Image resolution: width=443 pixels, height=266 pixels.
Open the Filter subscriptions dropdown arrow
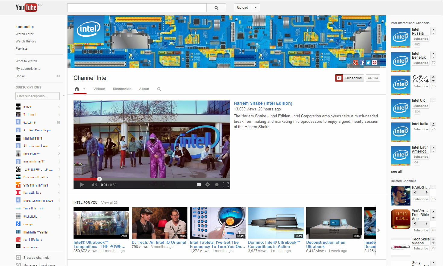[x=63, y=96]
